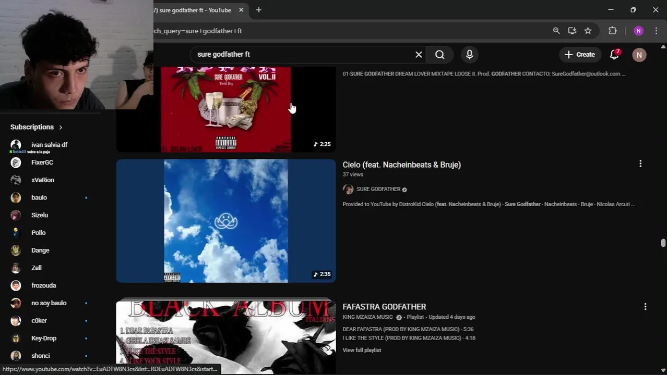Open the notifications bell
Screen dimensions: 667x375
coord(614,54)
